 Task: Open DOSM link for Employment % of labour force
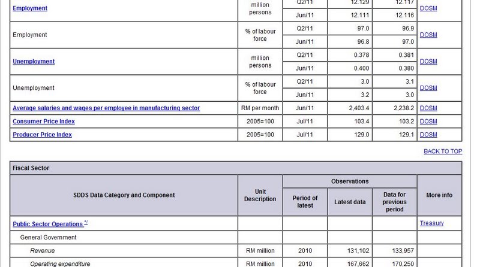tap(428, 35)
